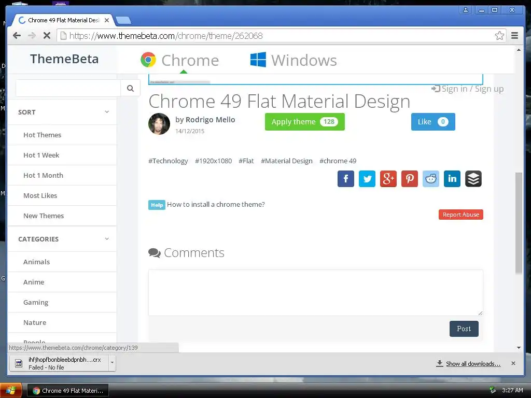Open How to install a chrome theme help

(x=216, y=204)
